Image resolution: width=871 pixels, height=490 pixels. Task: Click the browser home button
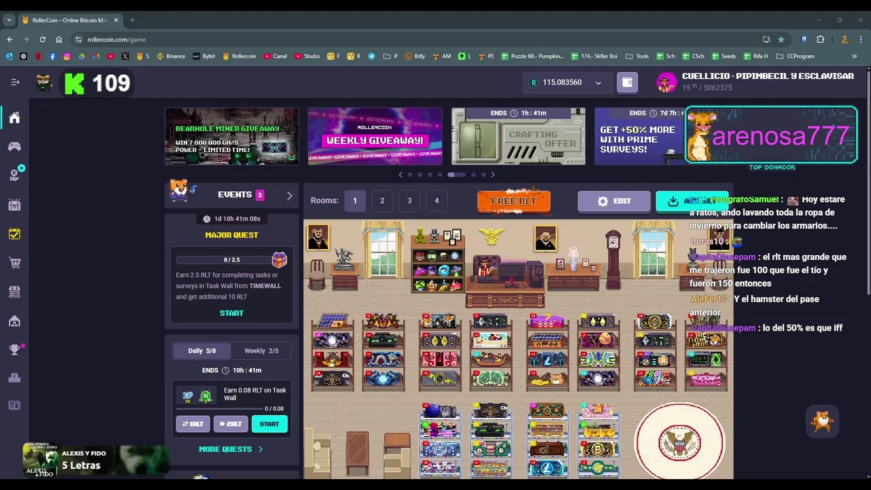(x=59, y=39)
